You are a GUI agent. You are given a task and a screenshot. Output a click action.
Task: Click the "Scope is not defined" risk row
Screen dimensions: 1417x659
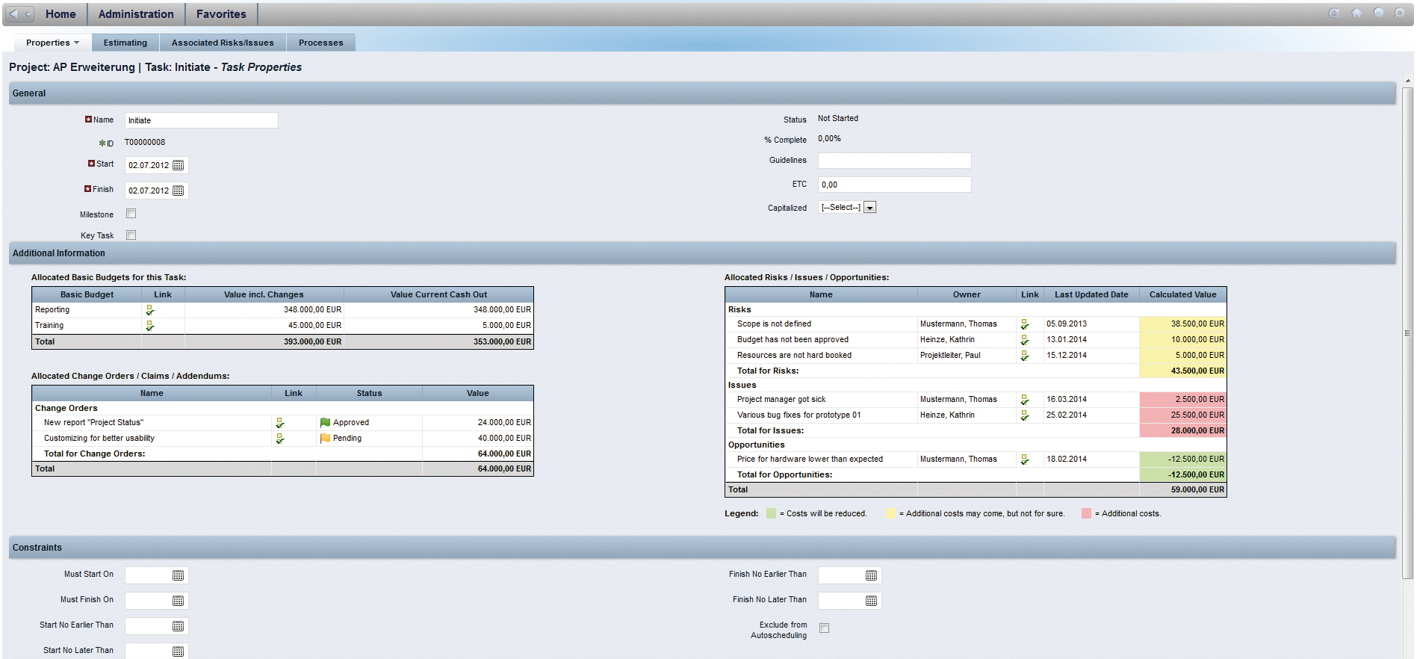(976, 324)
